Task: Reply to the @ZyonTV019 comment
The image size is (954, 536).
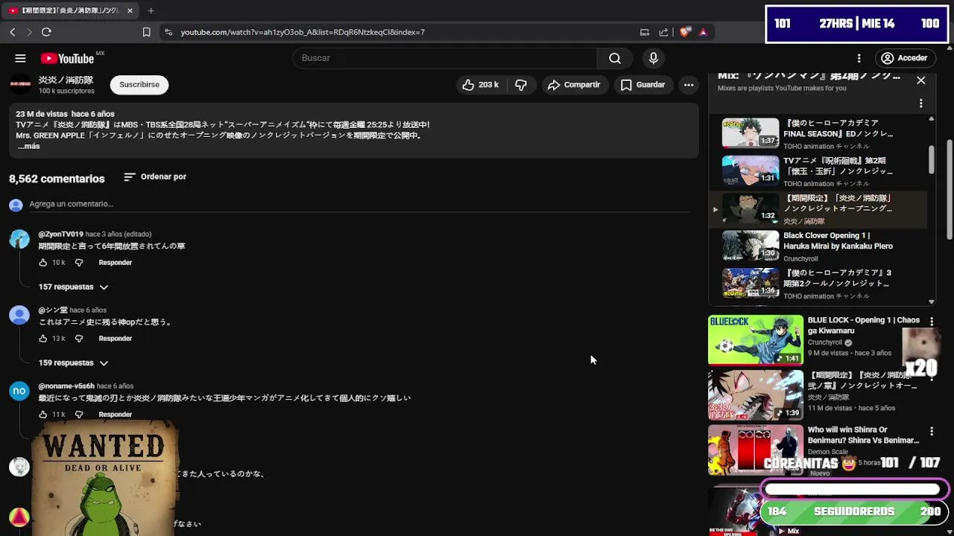Action: pos(116,263)
